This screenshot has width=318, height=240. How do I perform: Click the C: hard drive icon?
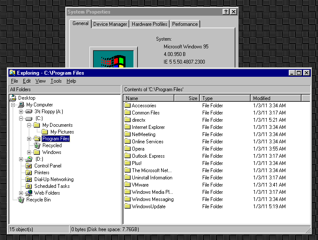(x=29, y=118)
